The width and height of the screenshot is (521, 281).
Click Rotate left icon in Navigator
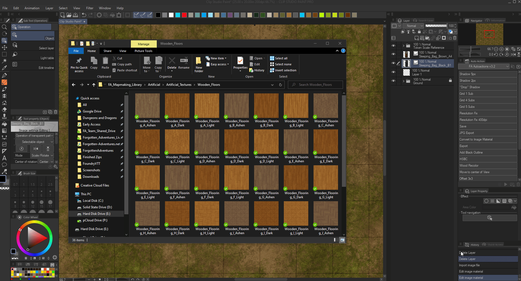(496, 54)
